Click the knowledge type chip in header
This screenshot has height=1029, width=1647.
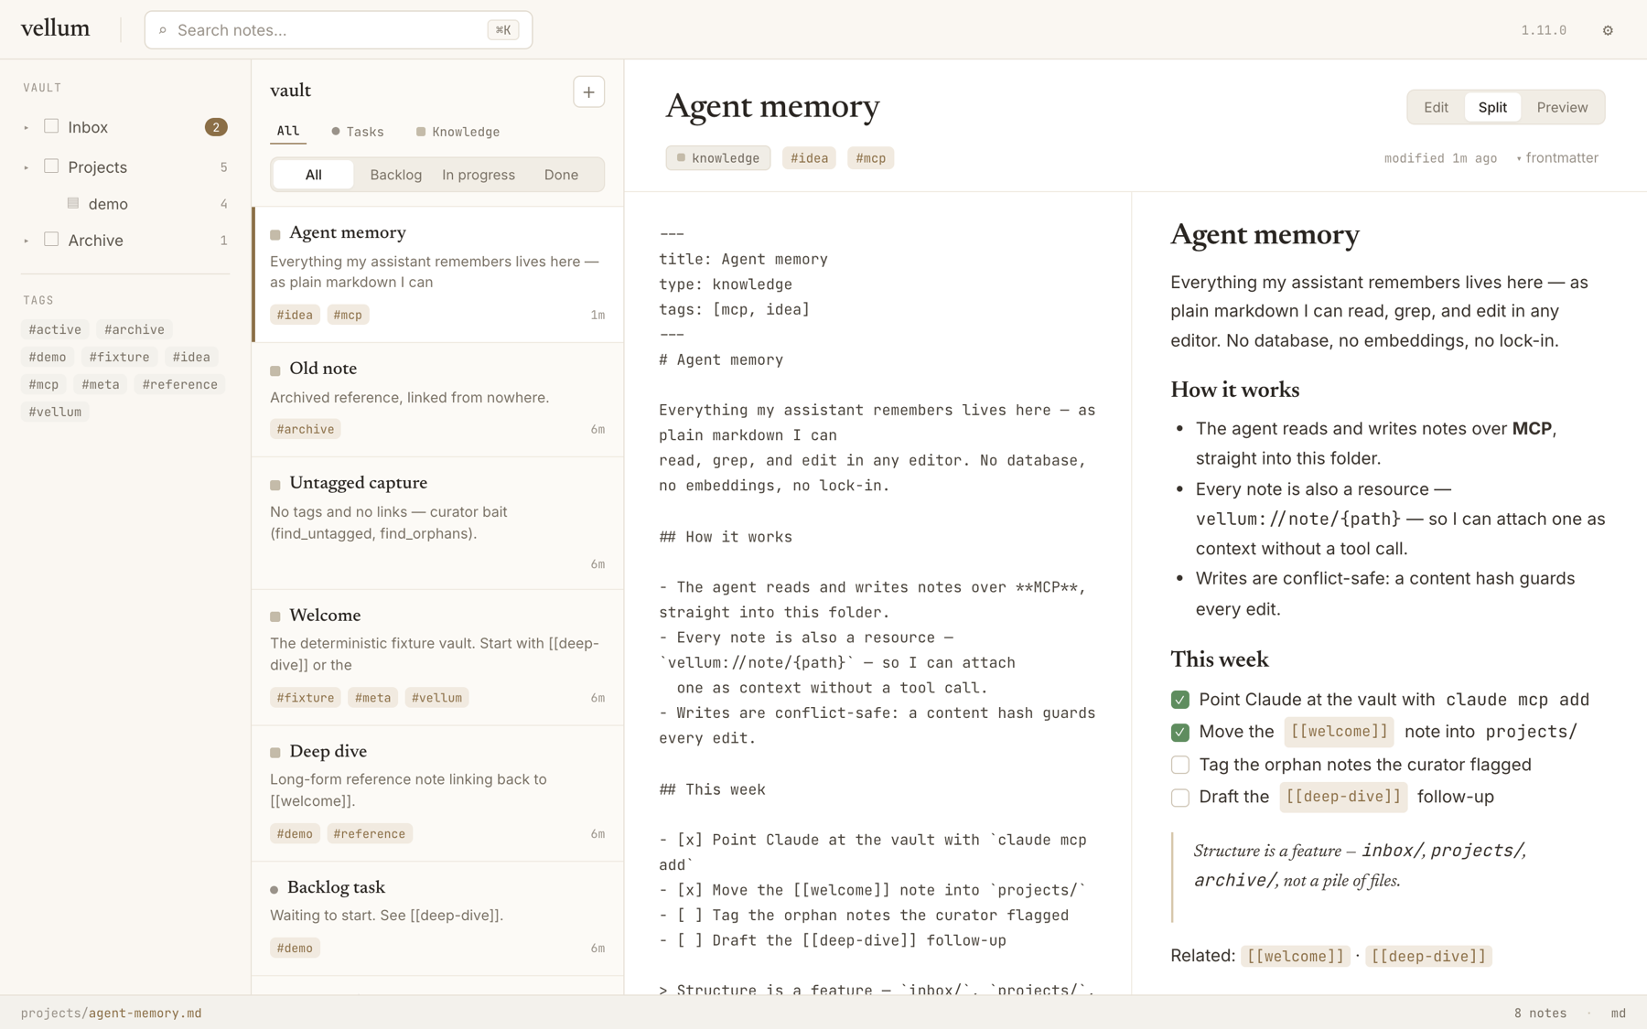pyautogui.click(x=718, y=158)
